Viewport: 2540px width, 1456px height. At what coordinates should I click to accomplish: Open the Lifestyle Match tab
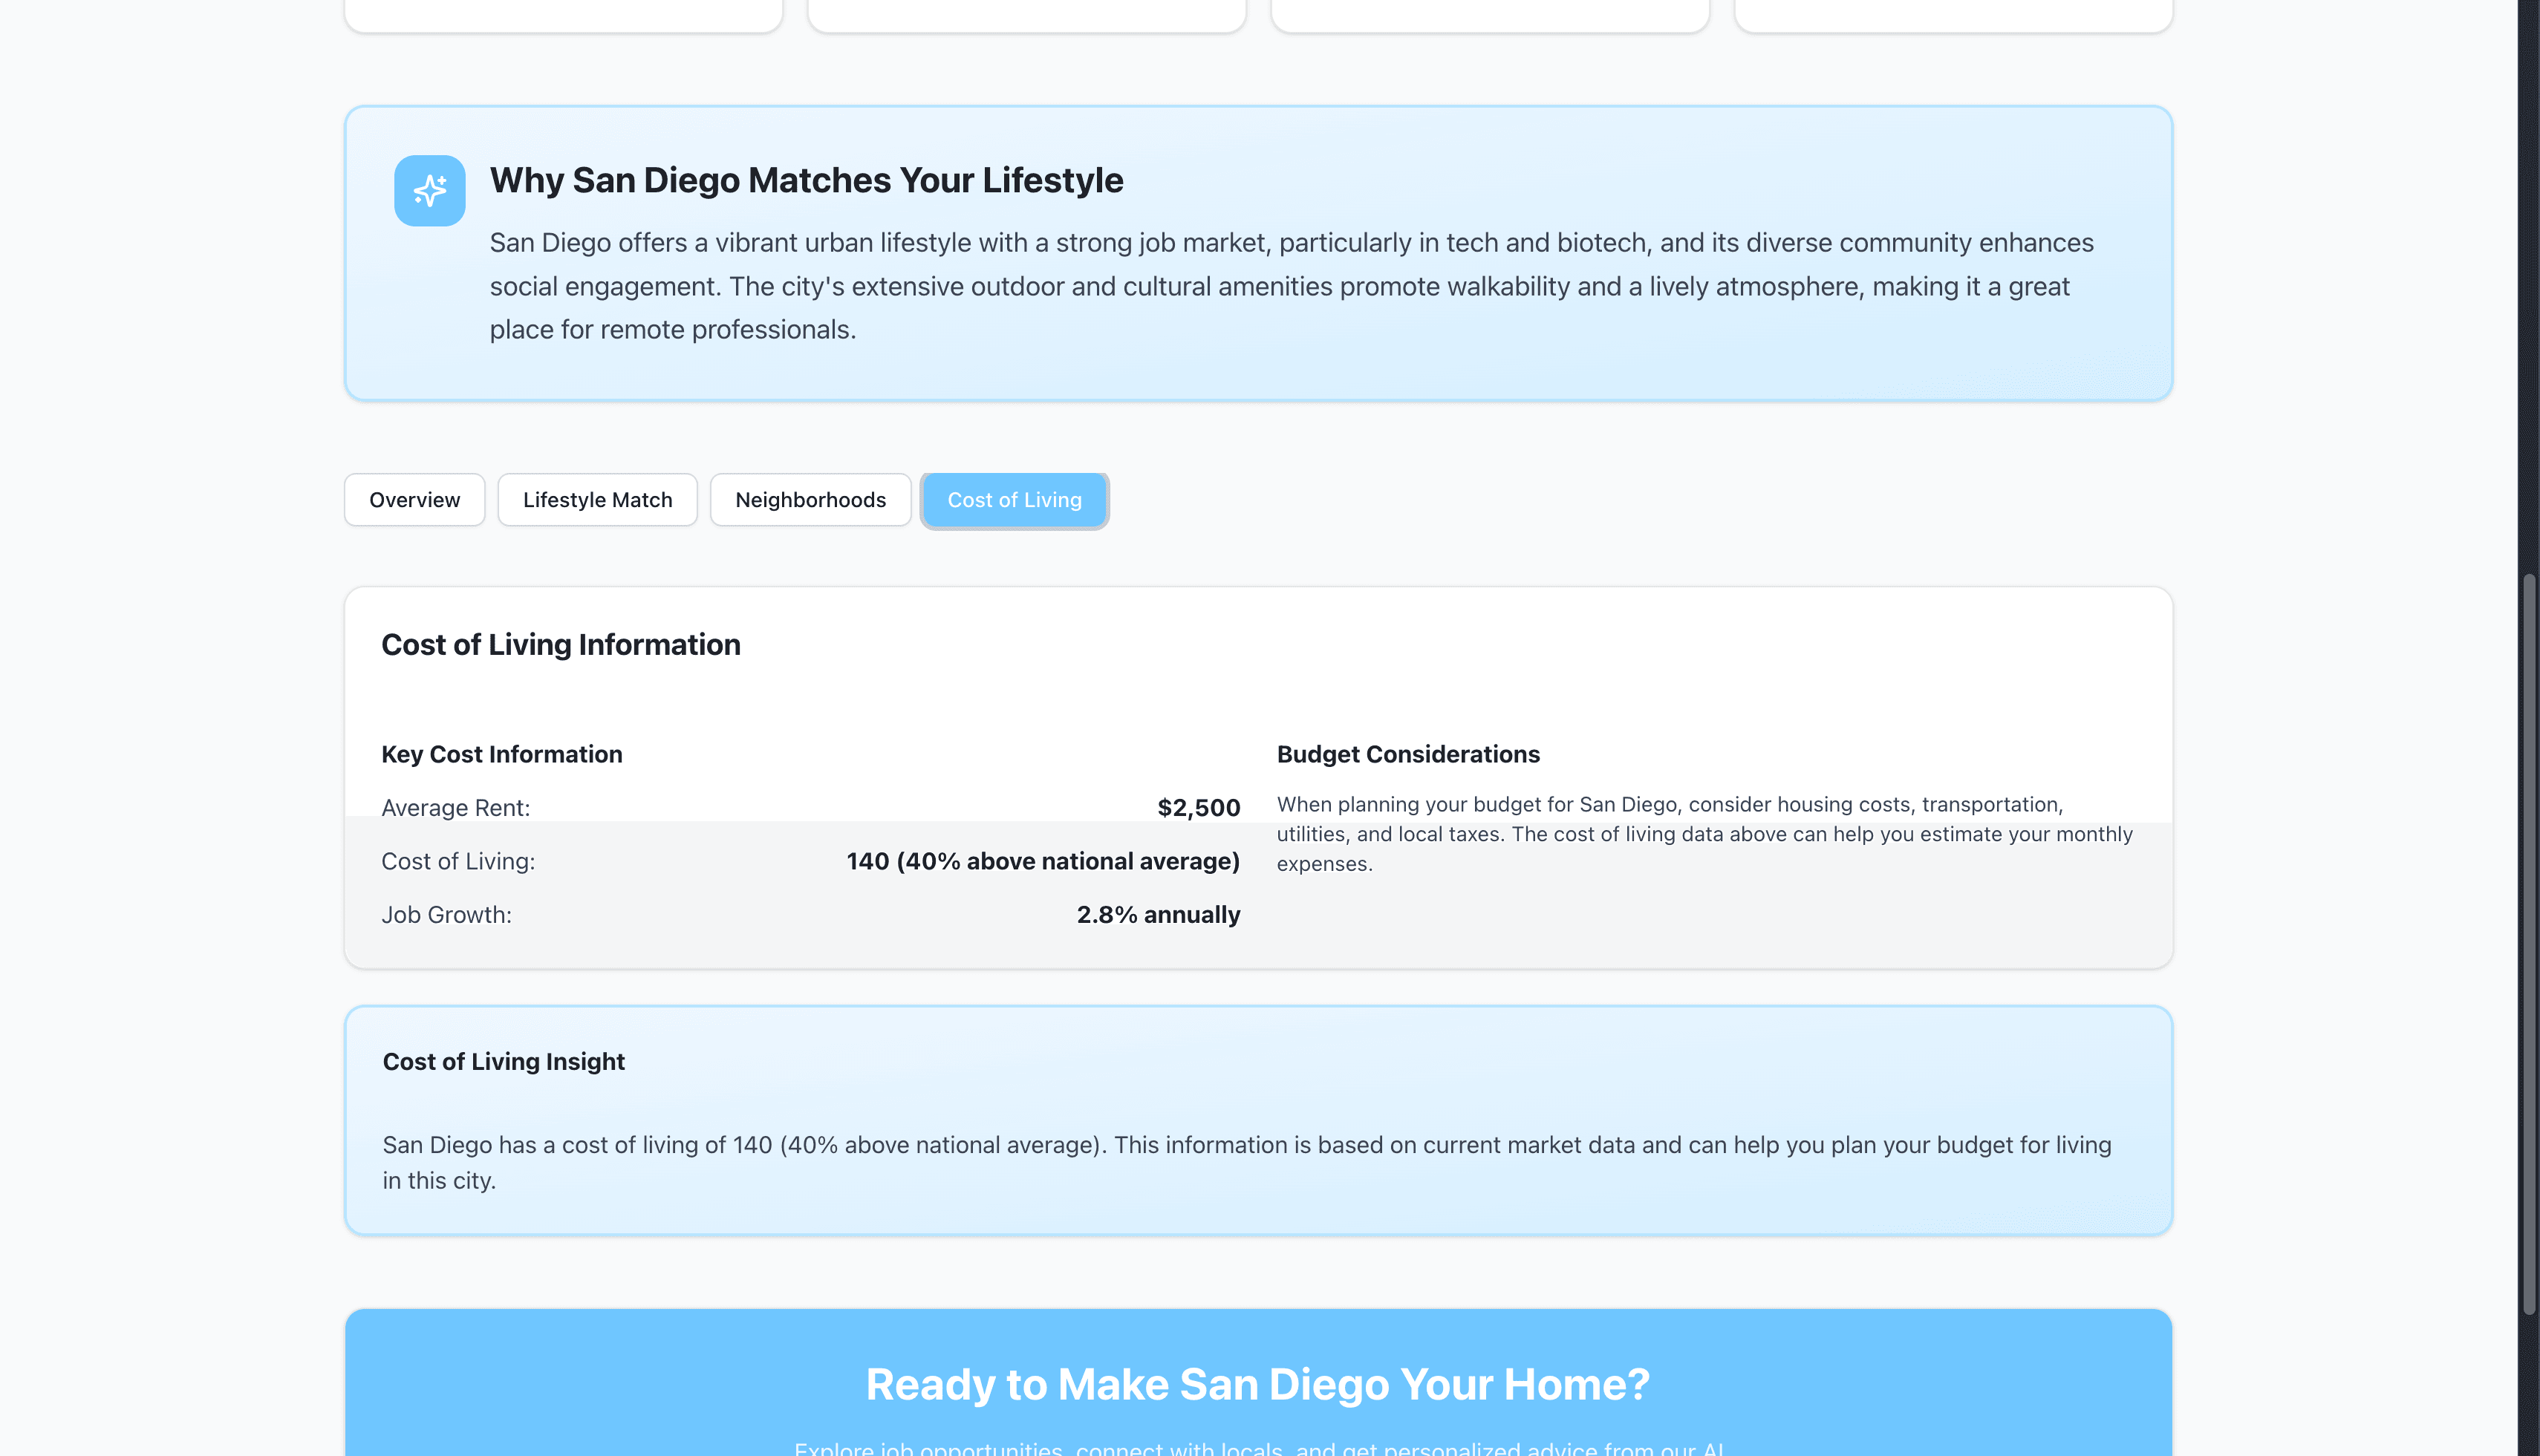[597, 500]
